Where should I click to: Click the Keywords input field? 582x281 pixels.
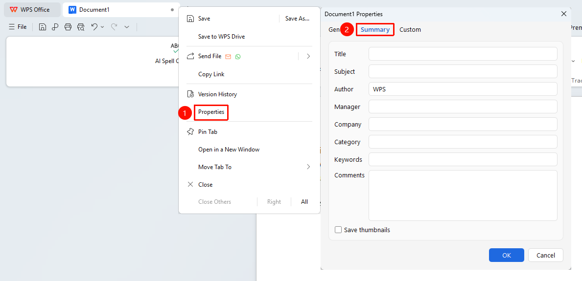coord(463,159)
